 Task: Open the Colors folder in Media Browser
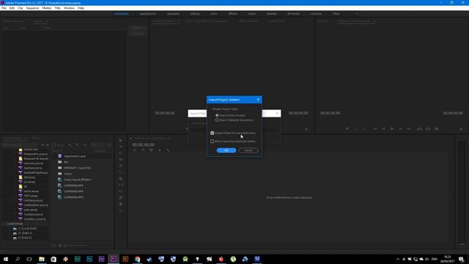click(x=68, y=174)
